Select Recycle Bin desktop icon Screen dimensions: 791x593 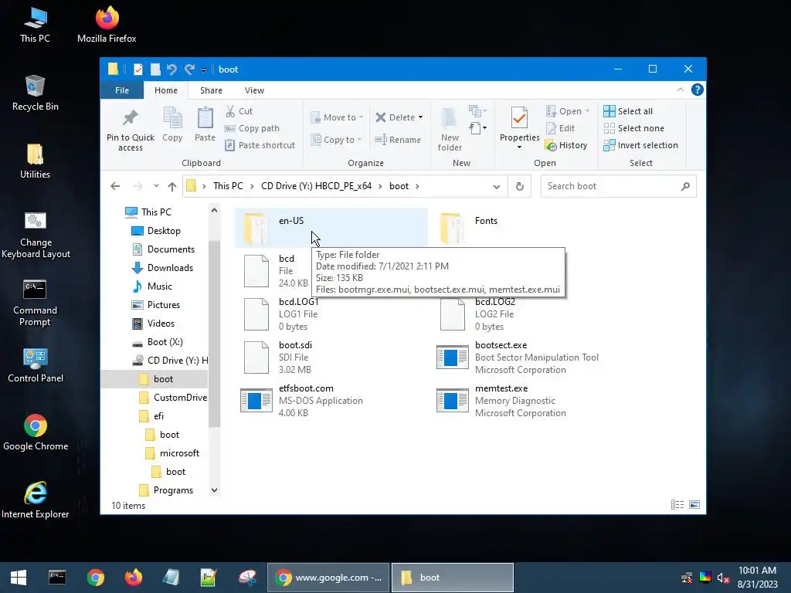(36, 93)
